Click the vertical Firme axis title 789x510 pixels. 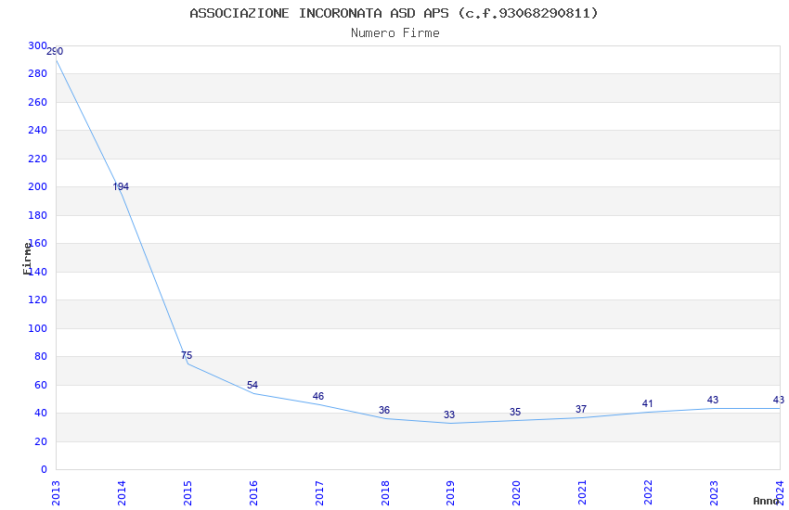pos(27,259)
